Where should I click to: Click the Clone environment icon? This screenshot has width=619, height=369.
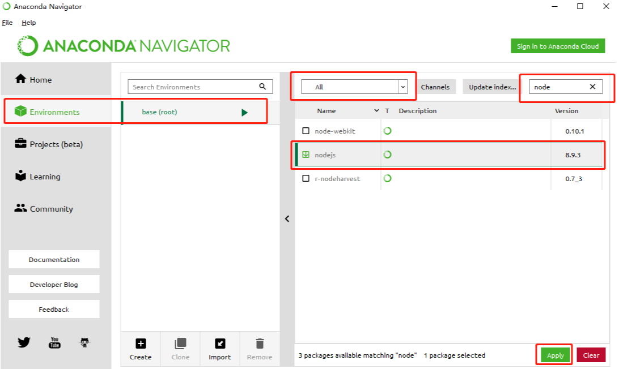coord(180,344)
